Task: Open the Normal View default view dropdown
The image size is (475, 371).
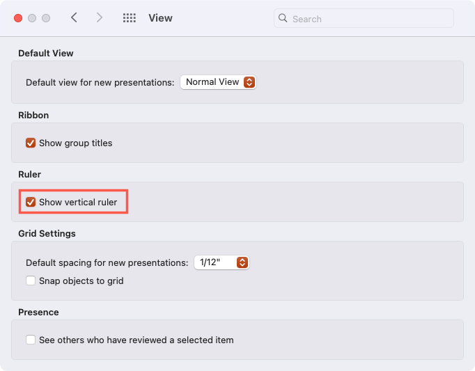Action: (x=218, y=82)
